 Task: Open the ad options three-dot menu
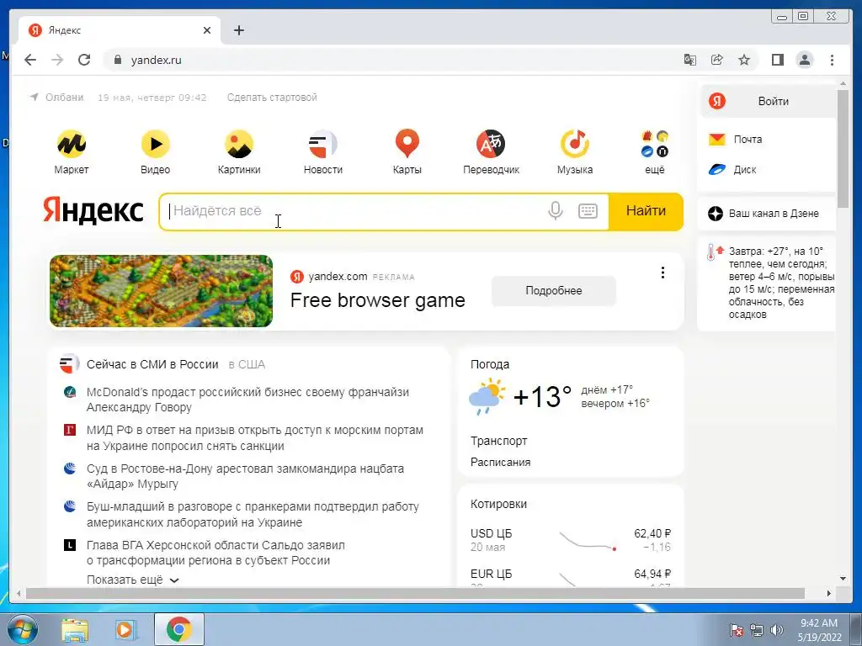(663, 273)
